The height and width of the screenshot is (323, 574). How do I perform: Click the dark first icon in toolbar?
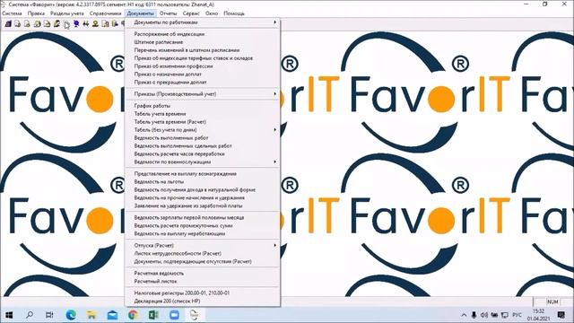[8, 24]
